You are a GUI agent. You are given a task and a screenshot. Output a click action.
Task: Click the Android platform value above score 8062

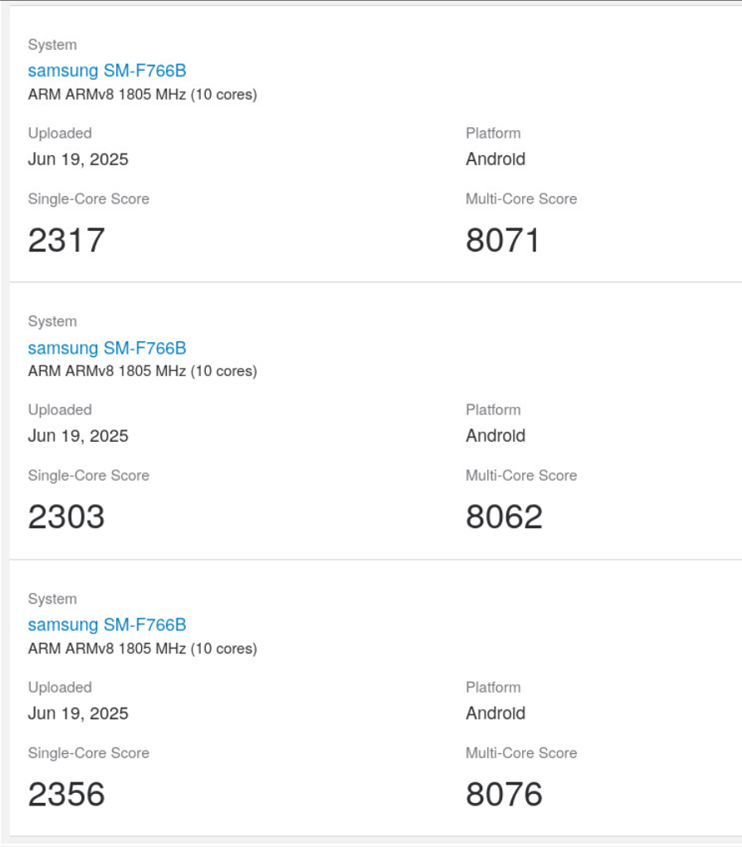495,436
